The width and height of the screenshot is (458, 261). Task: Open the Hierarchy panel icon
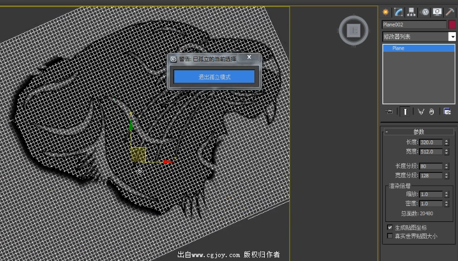pos(411,12)
